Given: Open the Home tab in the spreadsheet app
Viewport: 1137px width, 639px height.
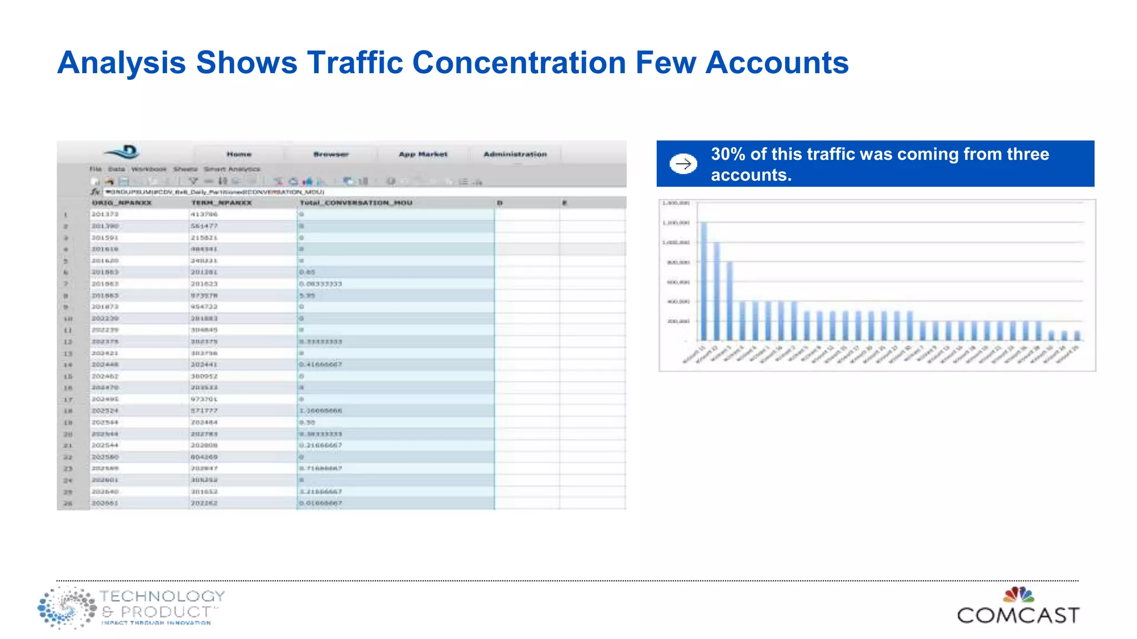Looking at the screenshot, I should click(x=239, y=154).
